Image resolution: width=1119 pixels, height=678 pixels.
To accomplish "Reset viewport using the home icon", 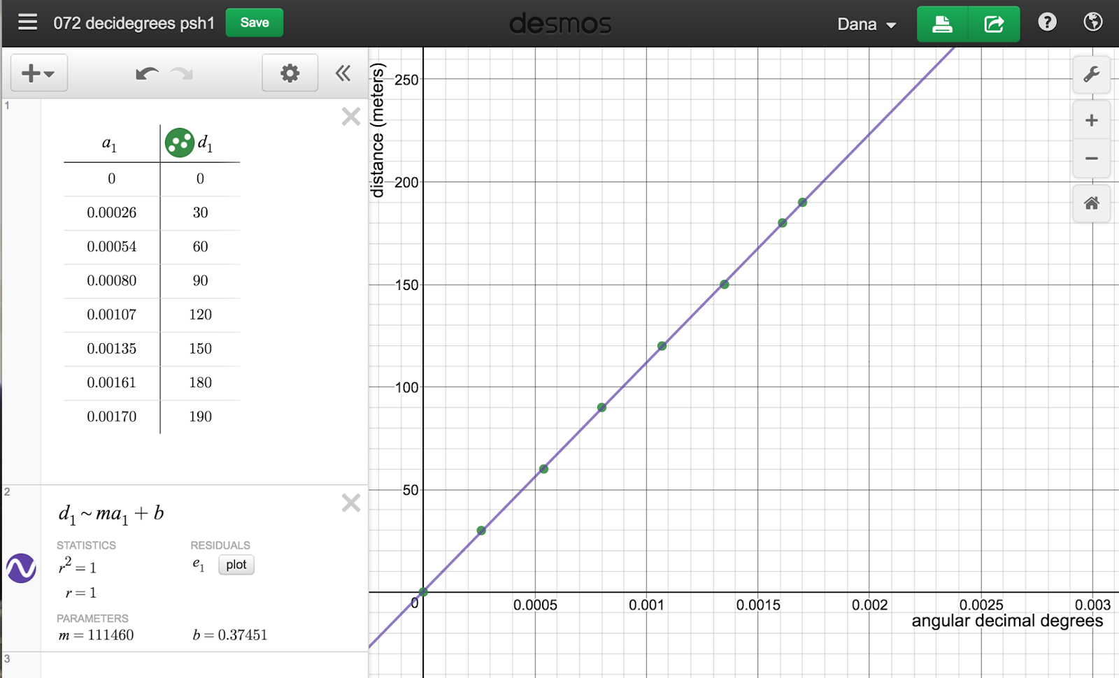I will pyautogui.click(x=1091, y=203).
